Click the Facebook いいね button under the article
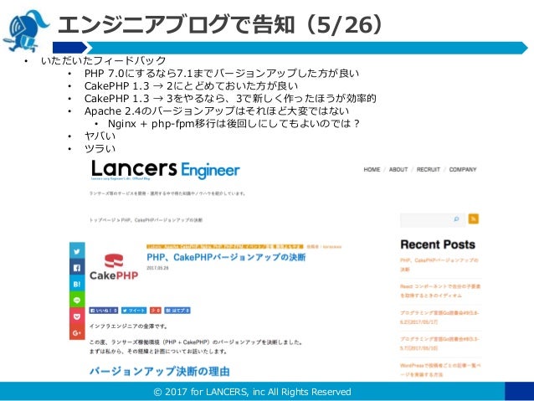The image size is (534, 401). coord(104,311)
